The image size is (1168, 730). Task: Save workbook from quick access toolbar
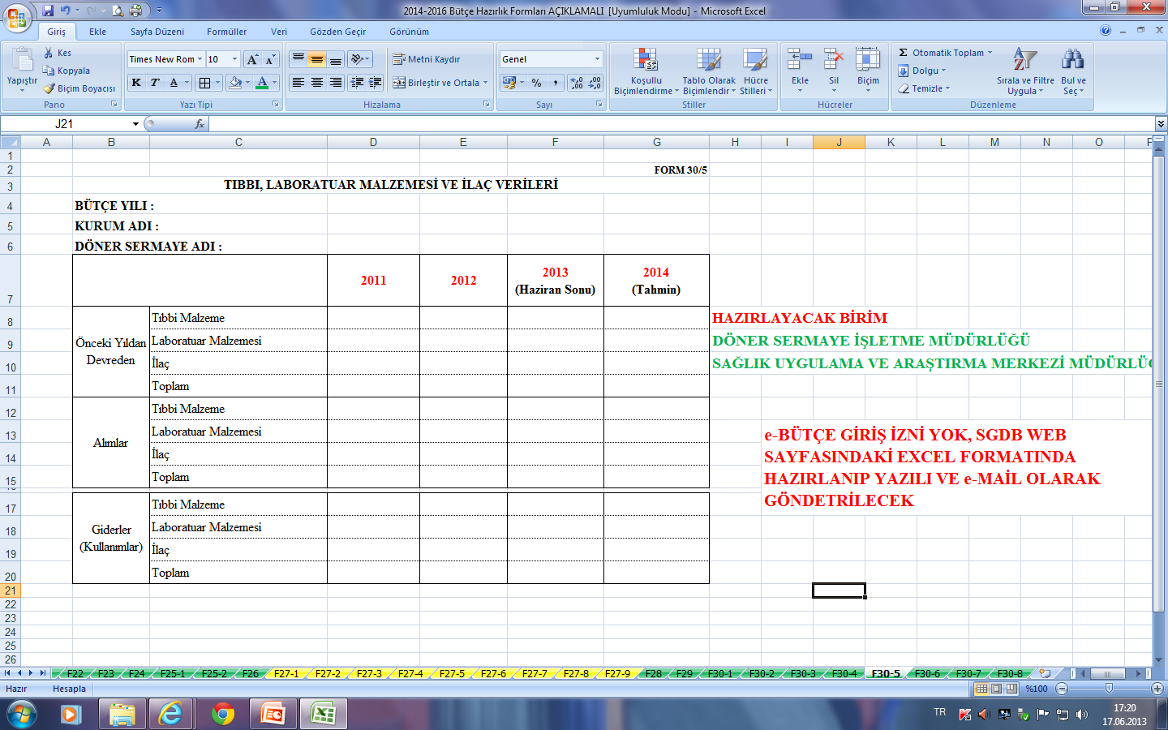pos(48,11)
